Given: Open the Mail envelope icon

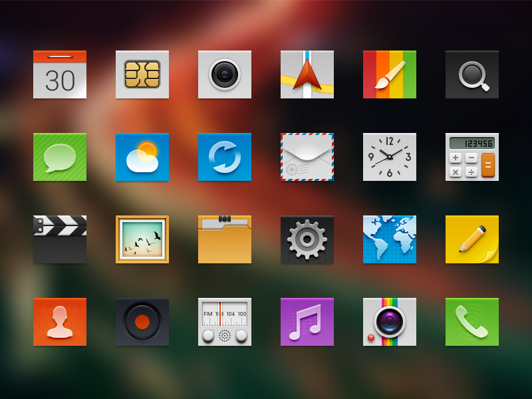Looking at the screenshot, I should (x=307, y=157).
